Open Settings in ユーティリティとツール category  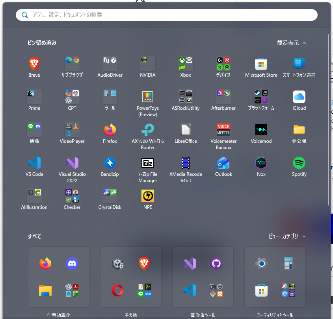click(x=262, y=264)
